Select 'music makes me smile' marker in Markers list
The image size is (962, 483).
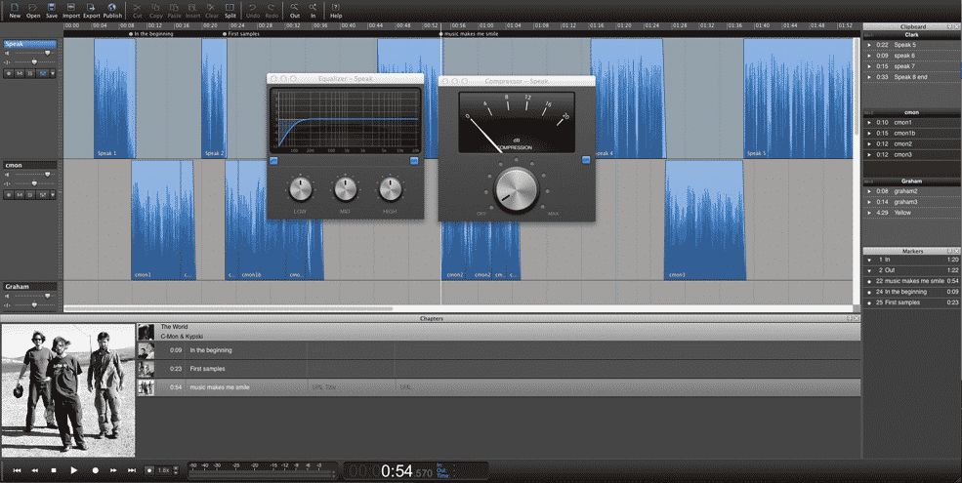point(908,280)
